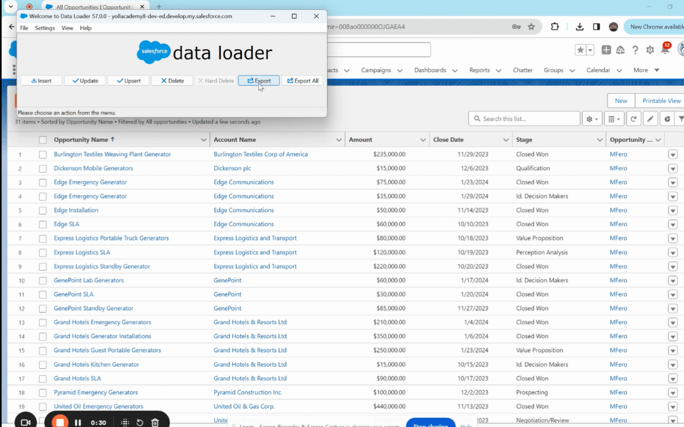The height and width of the screenshot is (427, 684).
Task: Click the Upsert button in Data Loader
Action: 128,80
